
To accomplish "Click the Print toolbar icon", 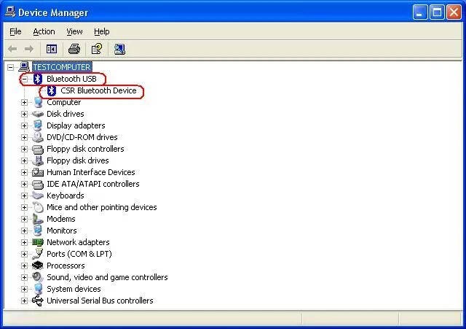I will click(74, 49).
